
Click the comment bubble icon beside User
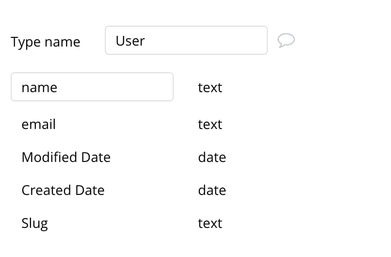(x=286, y=40)
